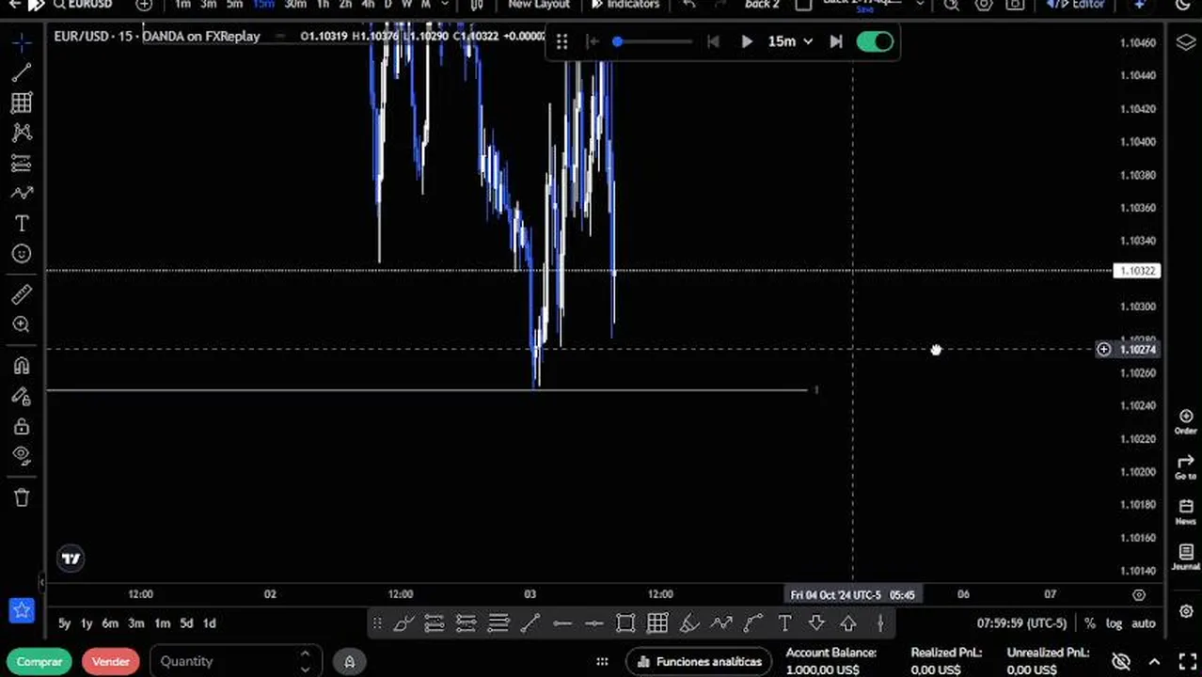This screenshot has height=677, width=1202.
Task: Select arrow down mark in favorites toolbar
Action: tap(816, 623)
